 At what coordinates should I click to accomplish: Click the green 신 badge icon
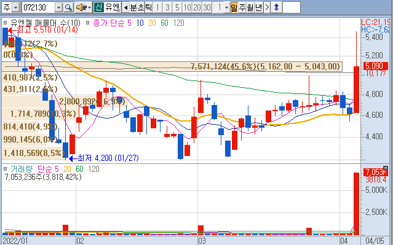(98, 7)
